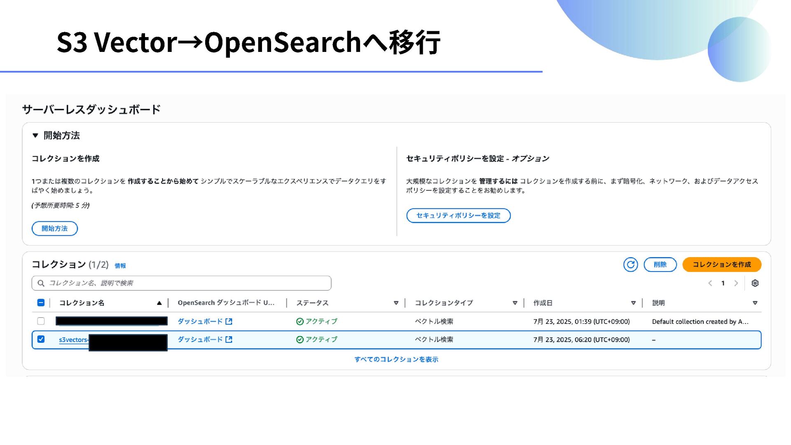Click the サーバーレスダッシュボード heading

[91, 110]
